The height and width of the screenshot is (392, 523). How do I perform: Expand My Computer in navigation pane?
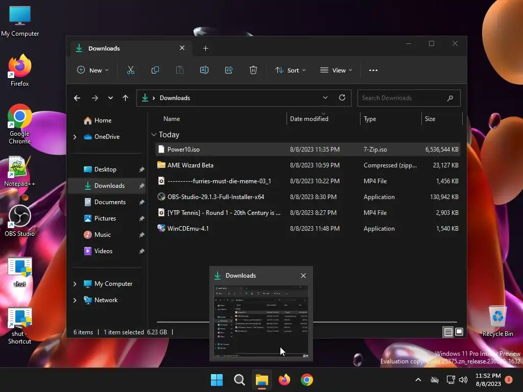pyautogui.click(x=75, y=284)
